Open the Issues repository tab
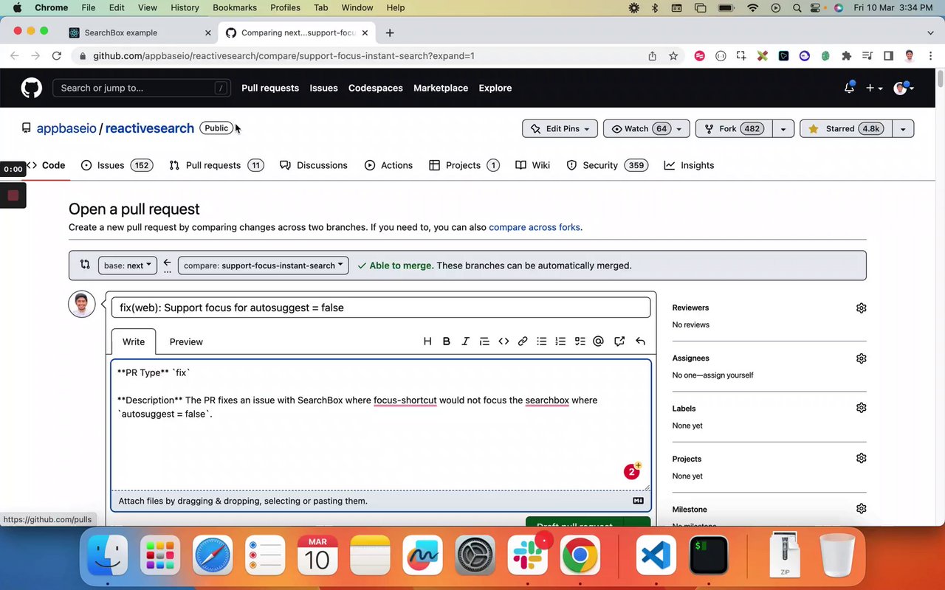The height and width of the screenshot is (590, 945). [117, 165]
